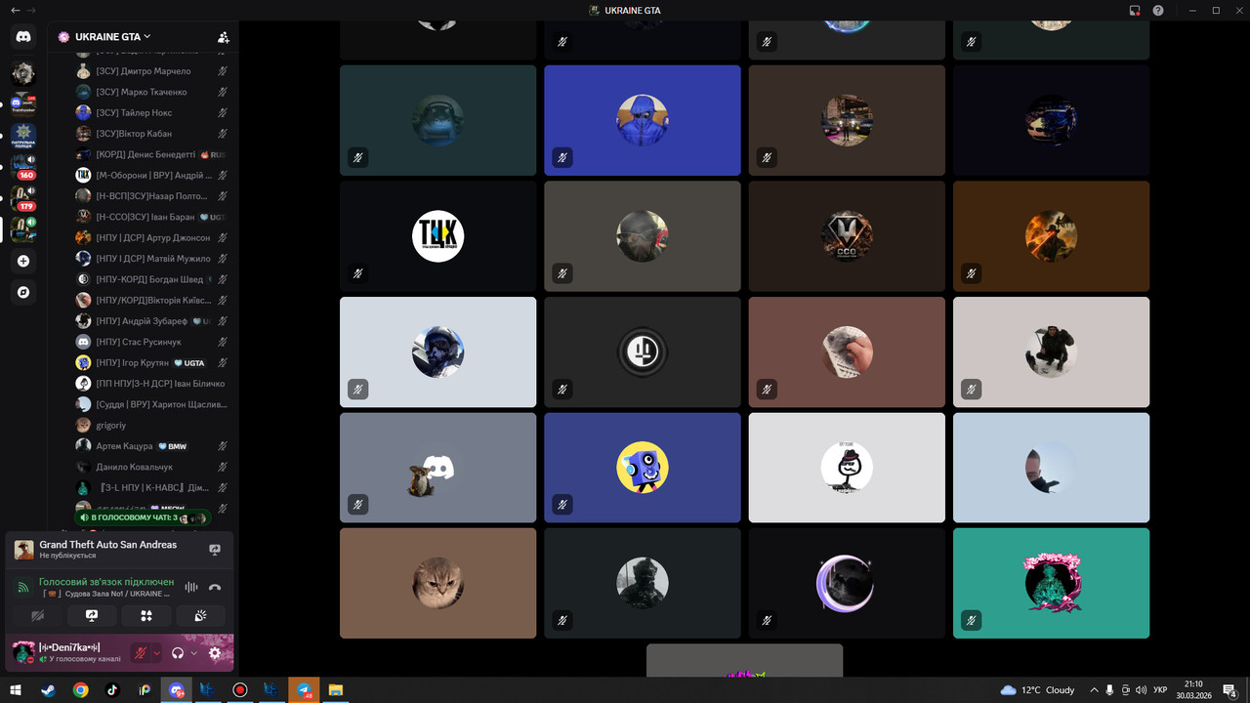The image size is (1250, 703).
Task: Open File Explorer from taskbar
Action: pos(335,689)
